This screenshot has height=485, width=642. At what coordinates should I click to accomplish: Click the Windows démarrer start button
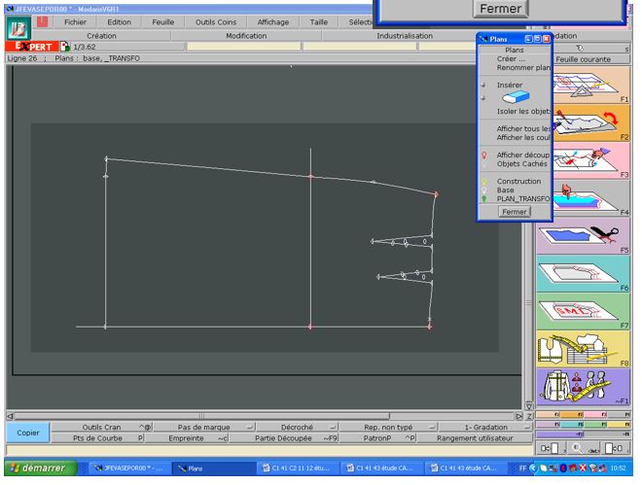click(x=39, y=468)
